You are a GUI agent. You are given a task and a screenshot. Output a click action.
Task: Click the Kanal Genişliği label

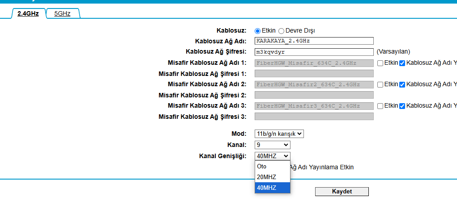[x=223, y=156]
